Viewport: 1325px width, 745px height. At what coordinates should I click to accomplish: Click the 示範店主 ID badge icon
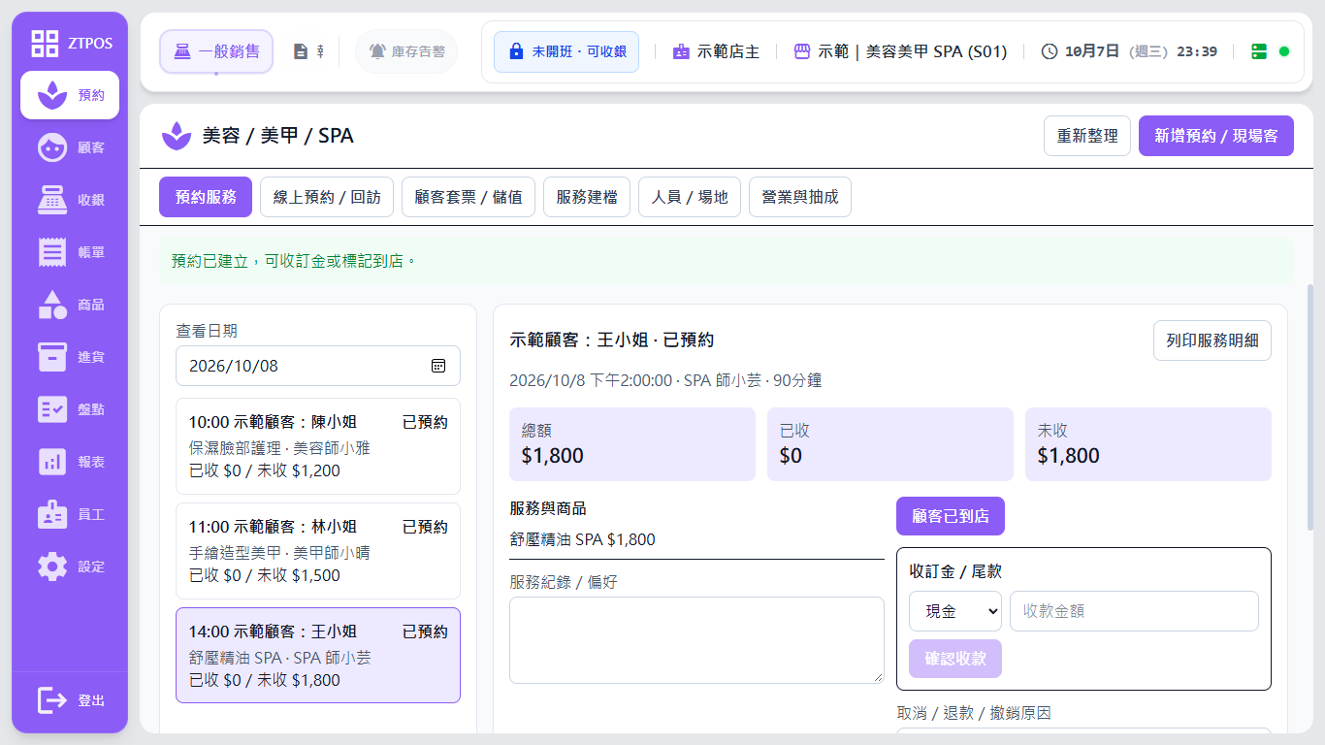pos(682,51)
